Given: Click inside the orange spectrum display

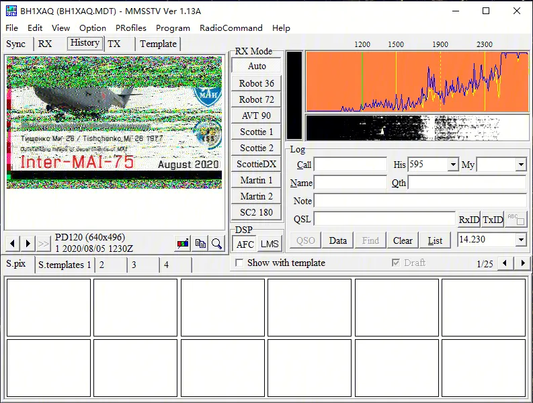Looking at the screenshot, I should [417, 81].
